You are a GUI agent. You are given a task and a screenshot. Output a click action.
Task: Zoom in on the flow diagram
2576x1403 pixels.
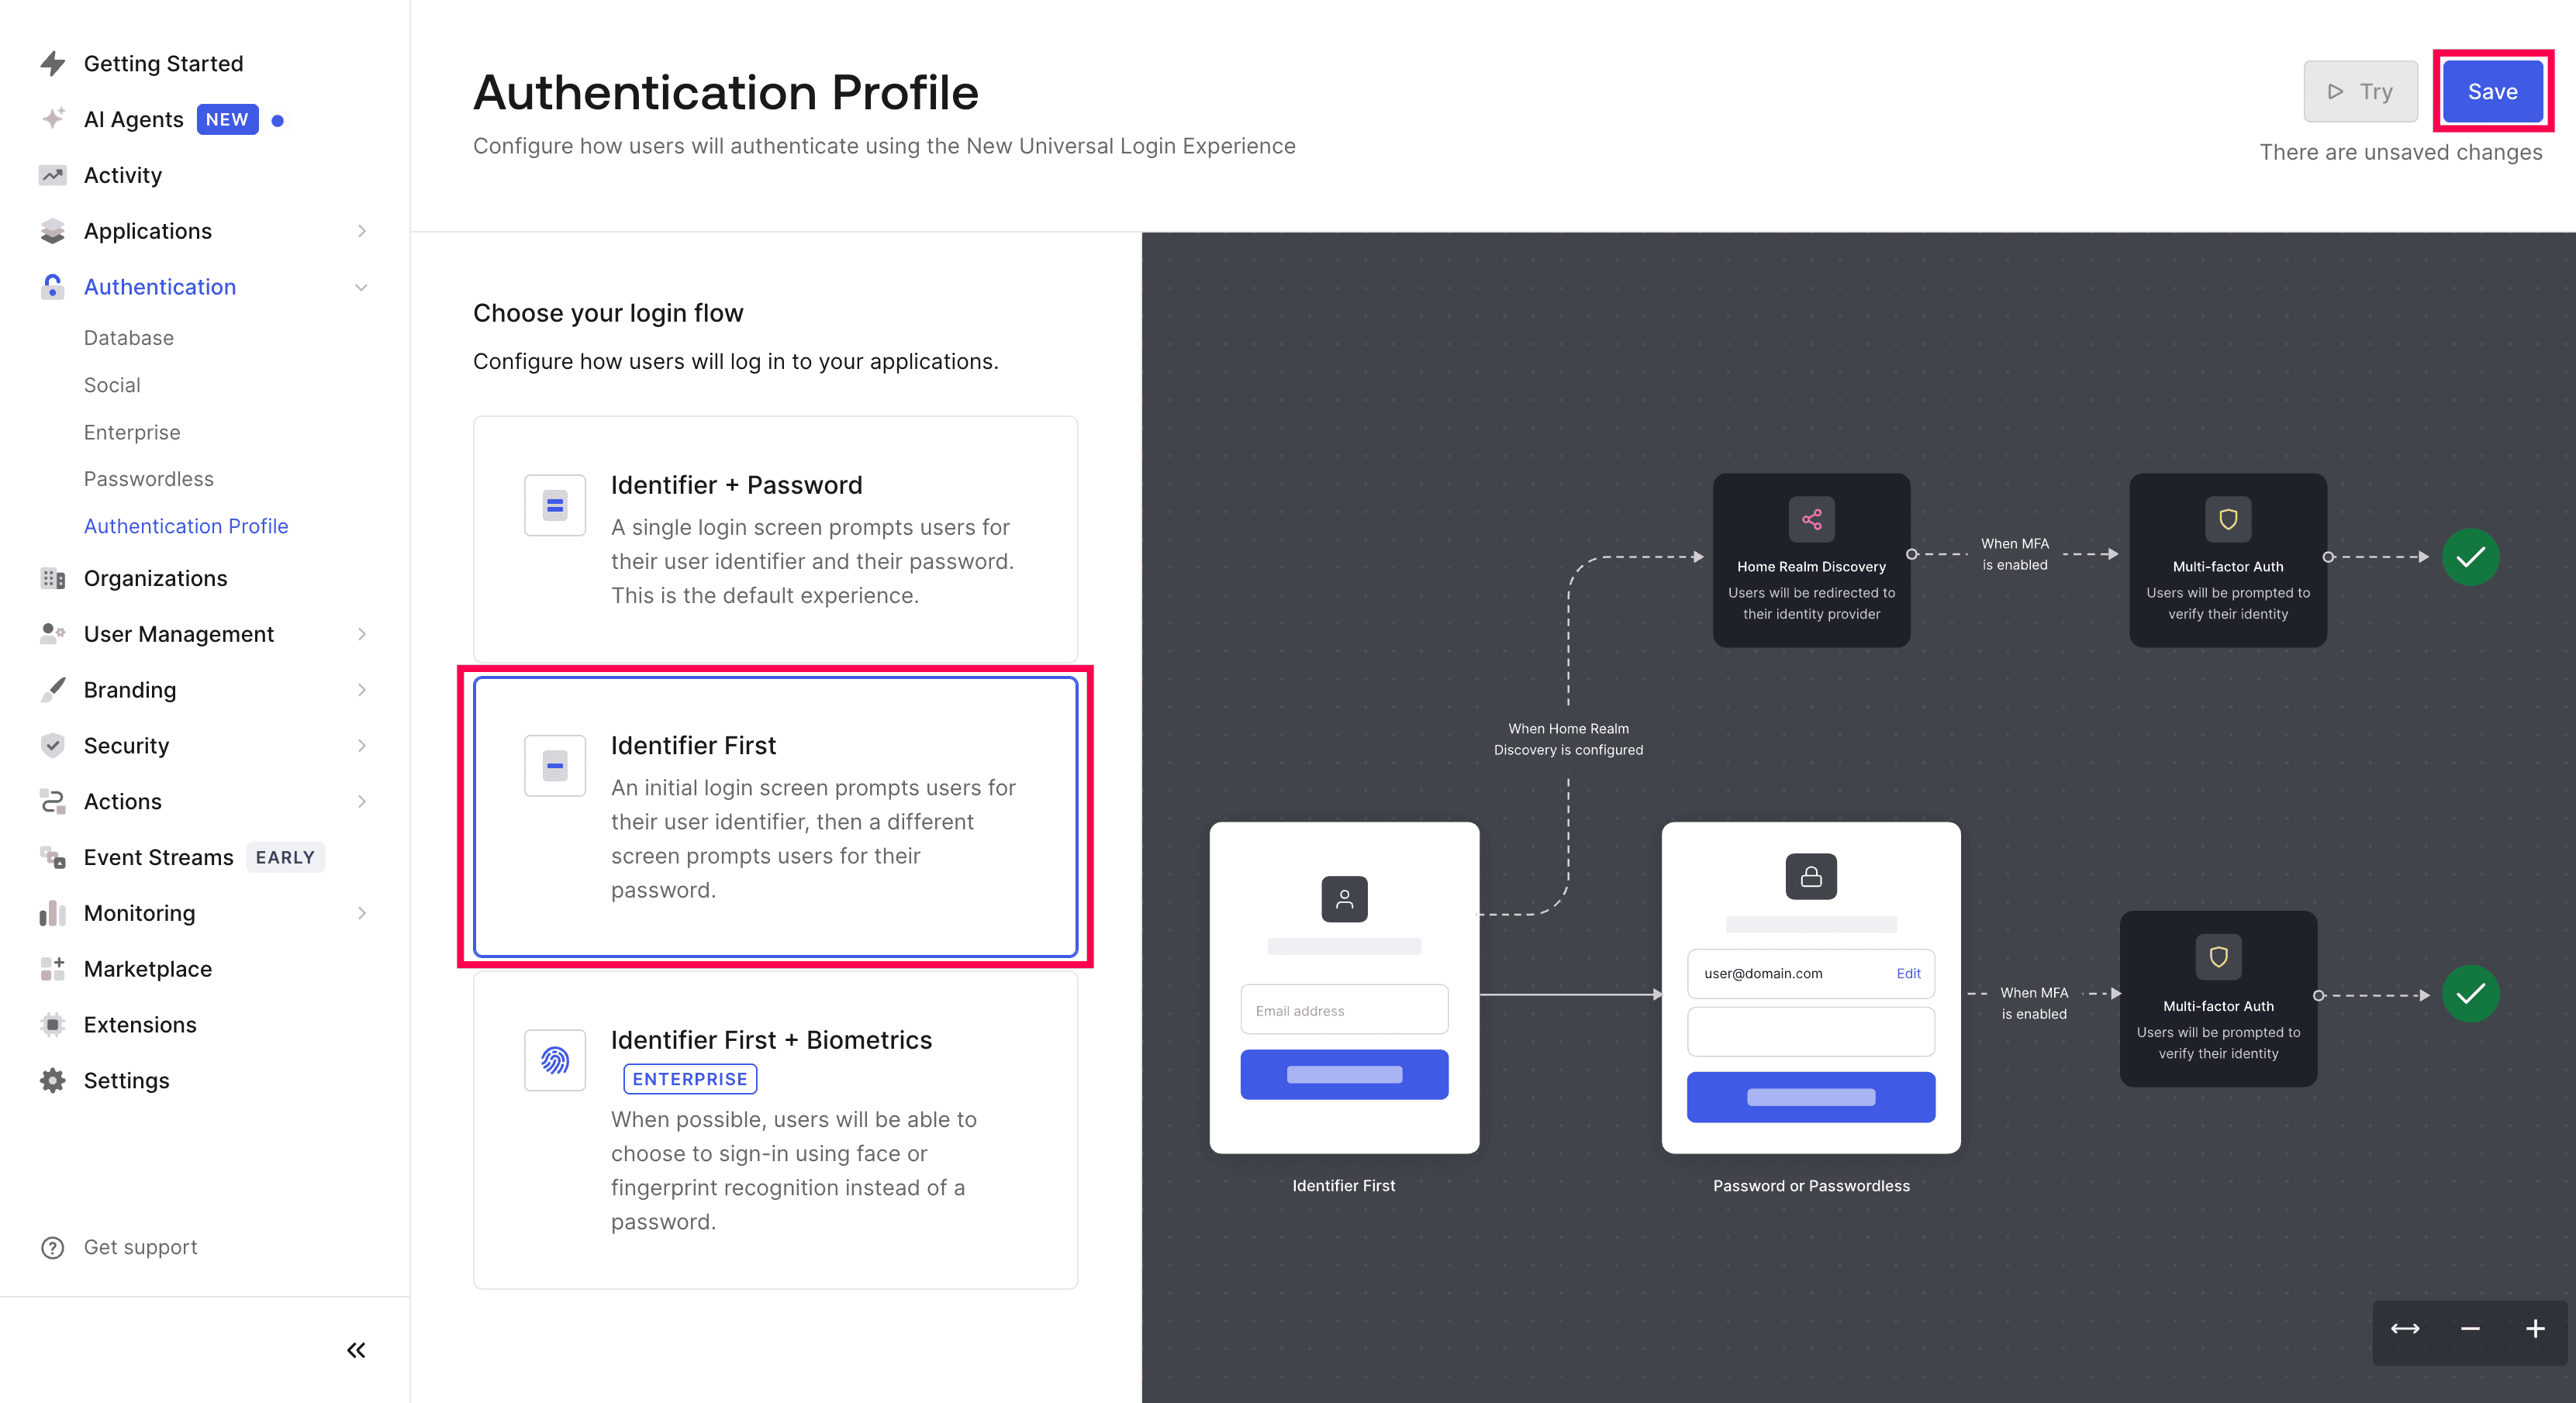point(2534,1328)
